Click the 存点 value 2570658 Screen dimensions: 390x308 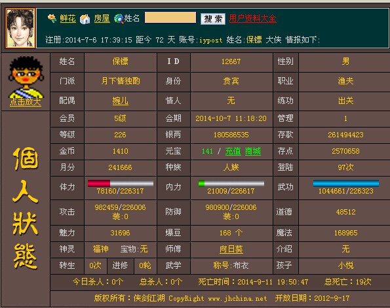(345, 151)
